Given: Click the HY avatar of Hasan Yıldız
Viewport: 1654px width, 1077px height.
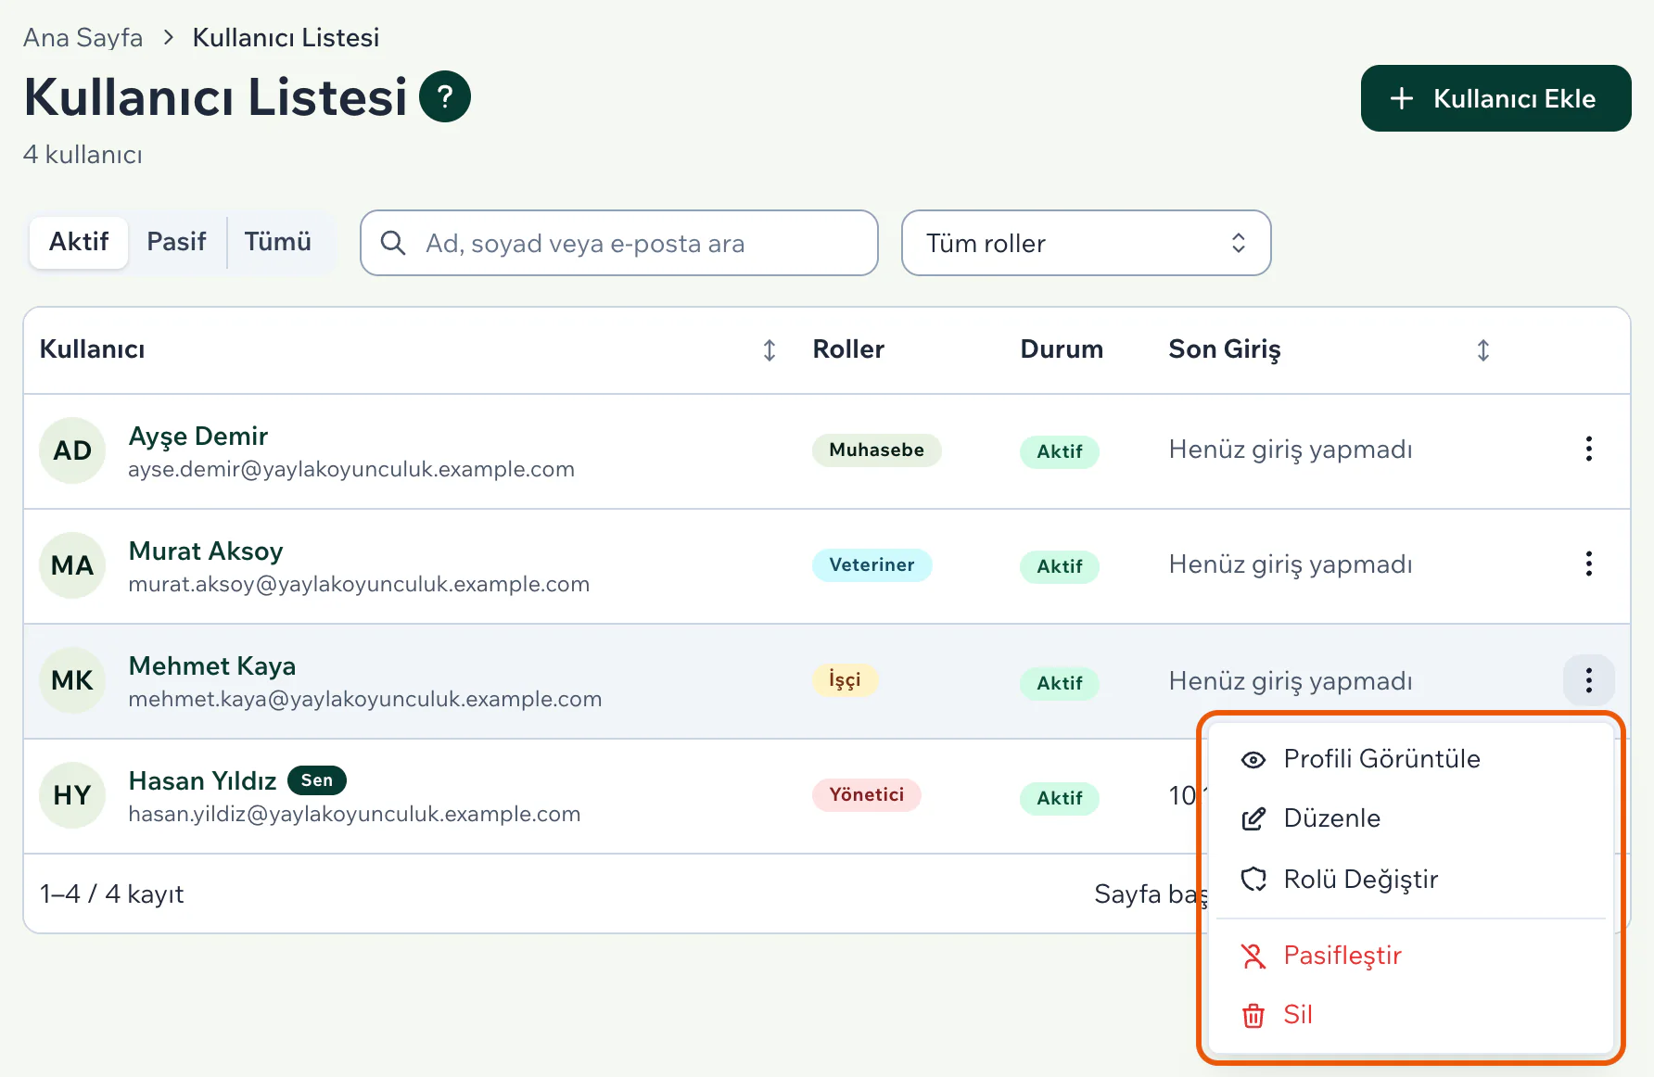Looking at the screenshot, I should 72,795.
